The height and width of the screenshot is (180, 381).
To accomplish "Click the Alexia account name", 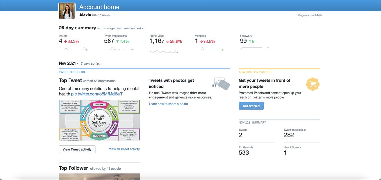I will pyautogui.click(x=85, y=15).
